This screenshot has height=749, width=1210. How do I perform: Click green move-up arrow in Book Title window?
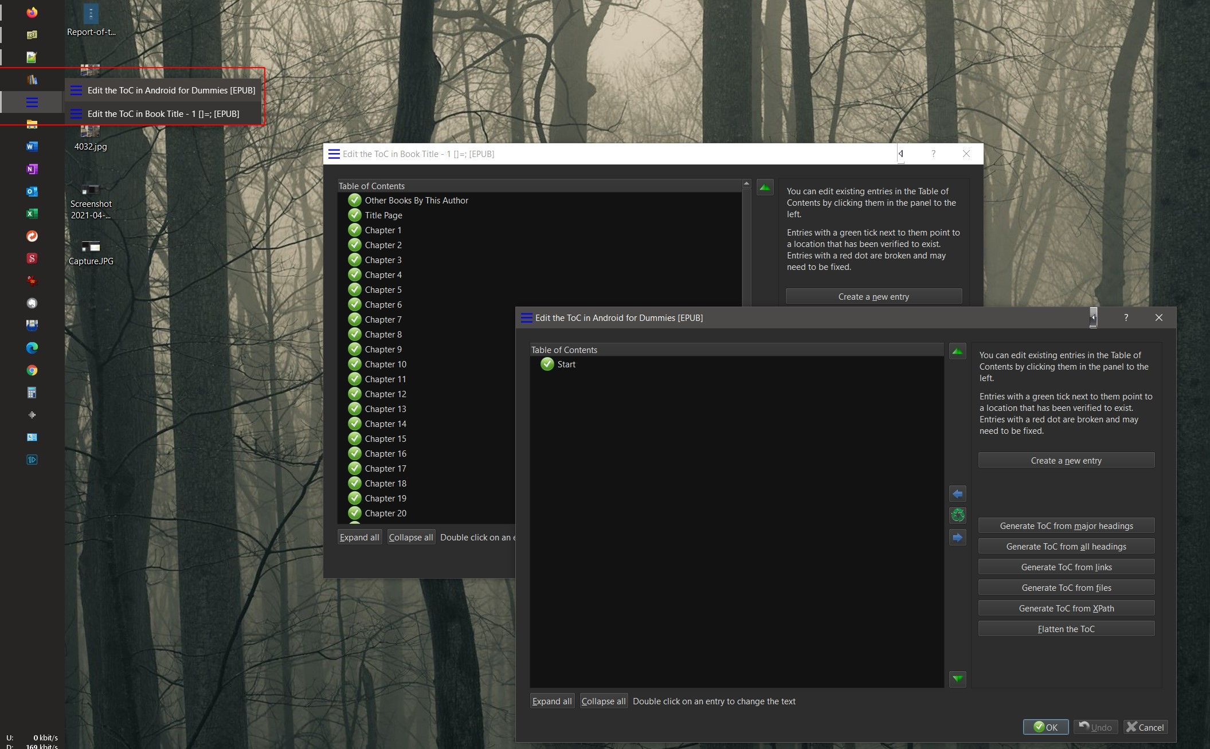[x=765, y=187]
